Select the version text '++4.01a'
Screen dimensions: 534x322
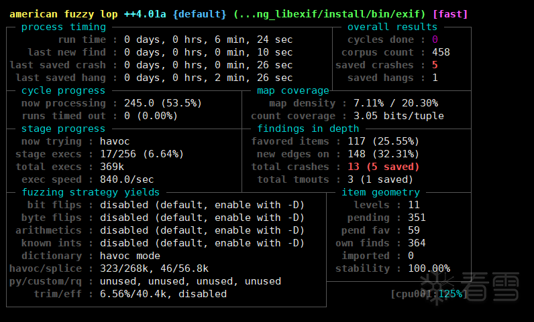(145, 14)
